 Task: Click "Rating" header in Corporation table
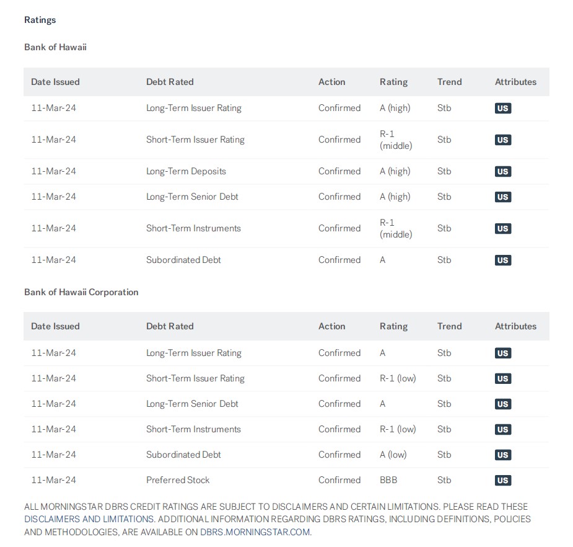coord(393,326)
